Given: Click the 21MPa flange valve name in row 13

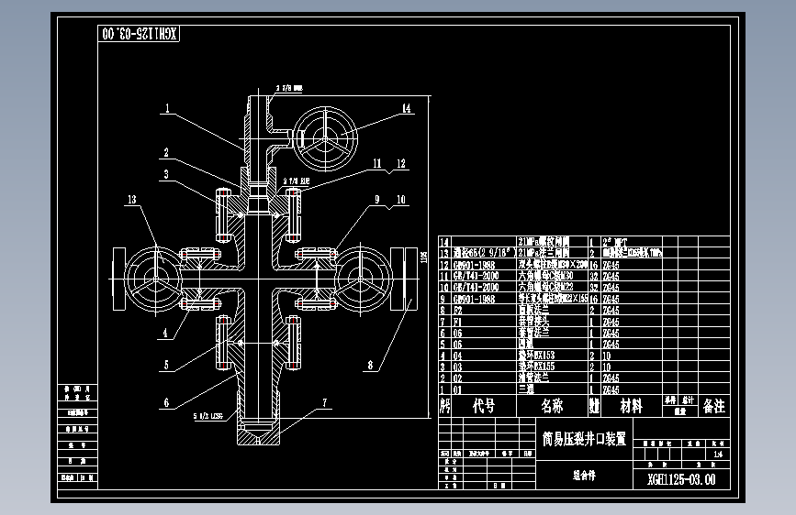Looking at the screenshot, I should click(x=544, y=252).
